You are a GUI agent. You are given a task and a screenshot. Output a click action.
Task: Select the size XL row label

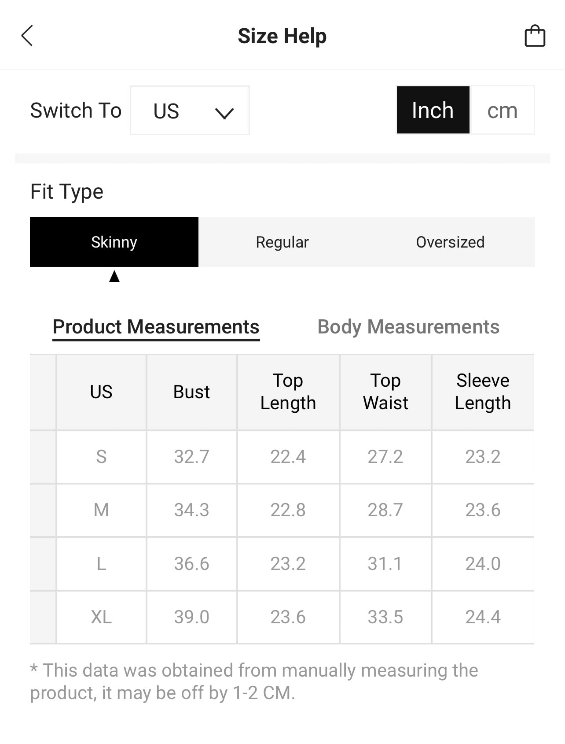coord(101,617)
